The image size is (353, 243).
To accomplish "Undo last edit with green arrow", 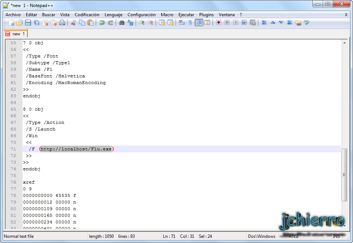I will pos(102,23).
